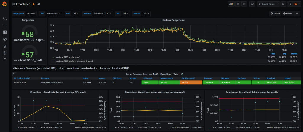Open the search icon in the sidebar

click(5, 18)
